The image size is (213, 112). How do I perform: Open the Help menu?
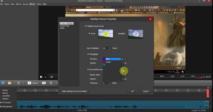tap(44, 4)
